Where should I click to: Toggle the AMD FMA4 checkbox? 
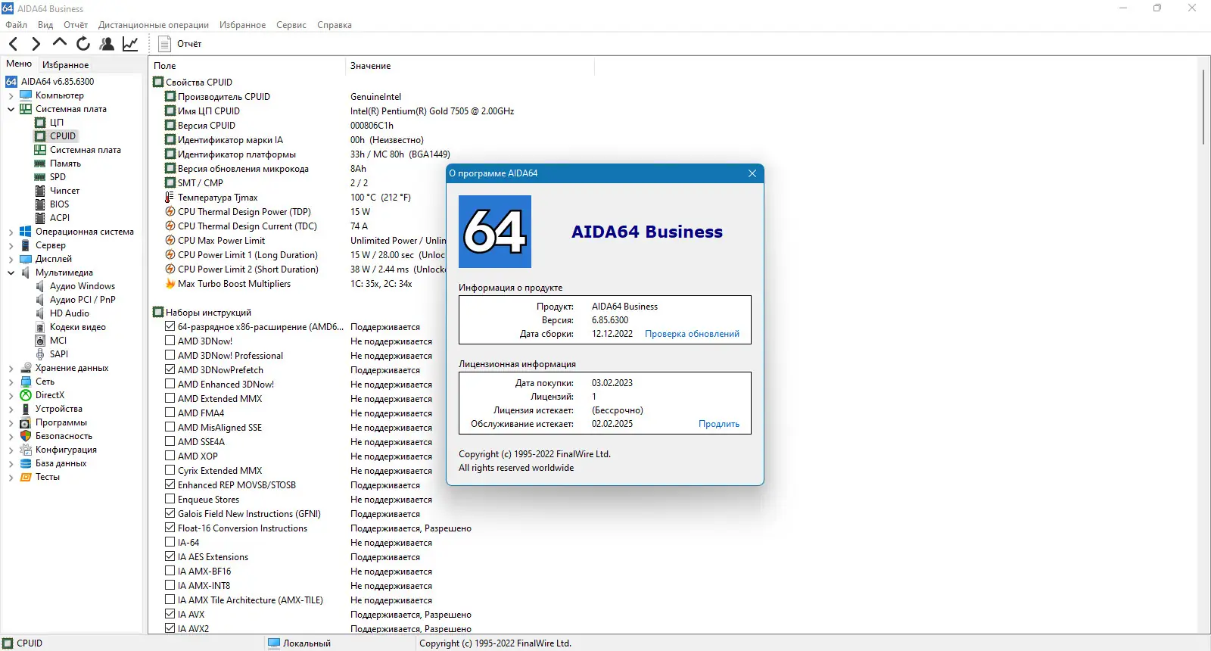pyautogui.click(x=170, y=413)
